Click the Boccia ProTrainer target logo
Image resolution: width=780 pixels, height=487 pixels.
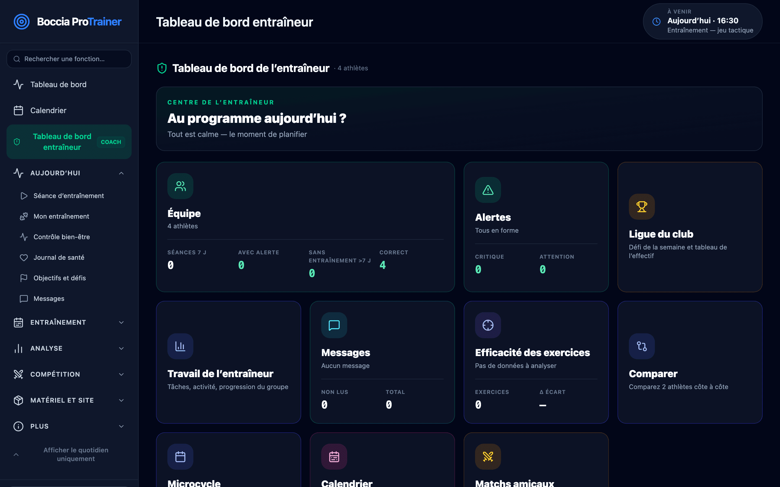pos(22,22)
